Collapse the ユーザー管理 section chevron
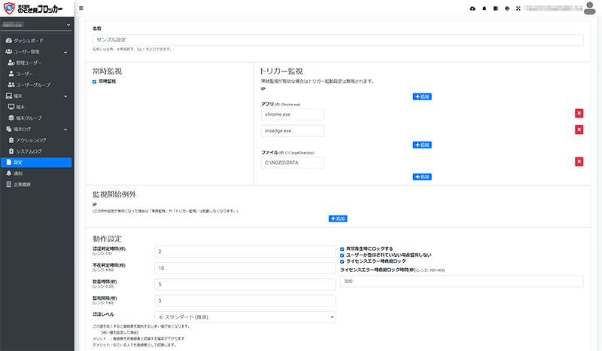This screenshot has width=602, height=351. (65, 52)
